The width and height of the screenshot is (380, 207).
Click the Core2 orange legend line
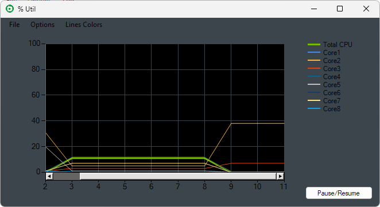314,60
